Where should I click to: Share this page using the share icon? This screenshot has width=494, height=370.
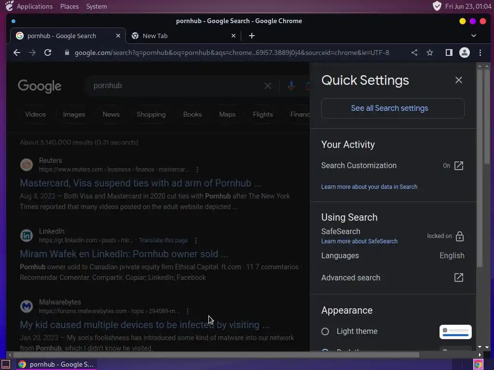[x=414, y=53]
